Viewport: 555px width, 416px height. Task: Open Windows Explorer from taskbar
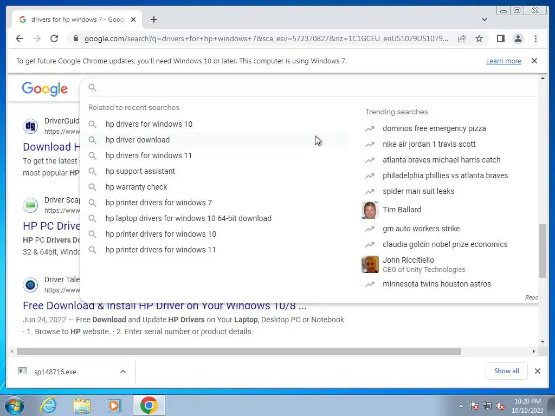click(82, 405)
